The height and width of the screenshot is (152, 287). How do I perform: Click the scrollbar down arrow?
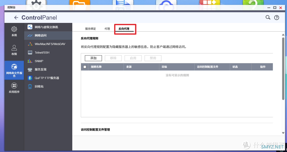click(283, 133)
